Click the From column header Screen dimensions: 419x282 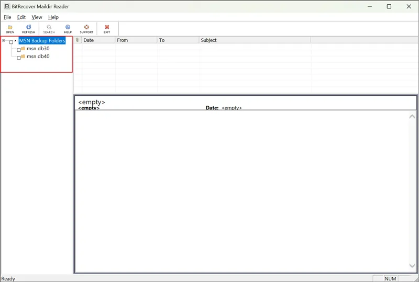pos(136,40)
